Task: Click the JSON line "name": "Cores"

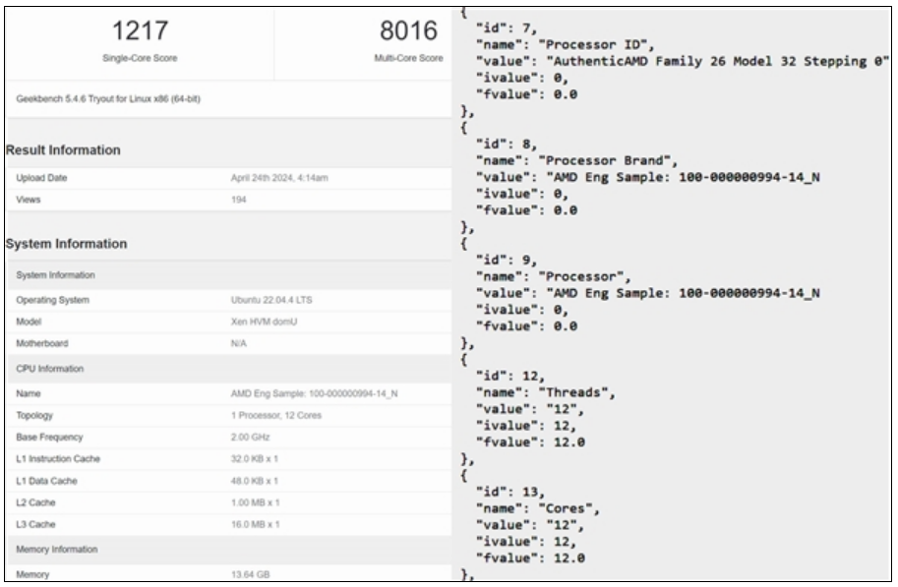Action: (538, 509)
